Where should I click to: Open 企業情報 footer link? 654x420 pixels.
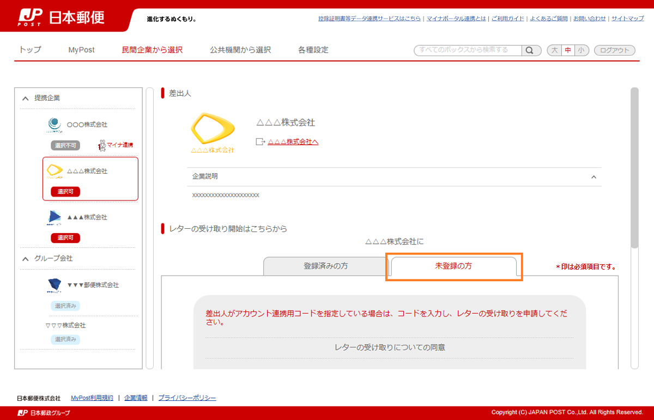click(136, 398)
